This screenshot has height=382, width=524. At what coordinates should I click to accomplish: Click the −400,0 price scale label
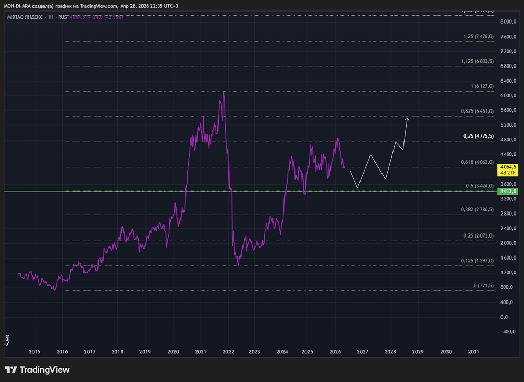click(508, 332)
